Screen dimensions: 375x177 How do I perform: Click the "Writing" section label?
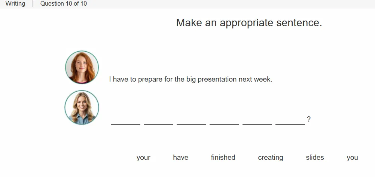(15, 4)
